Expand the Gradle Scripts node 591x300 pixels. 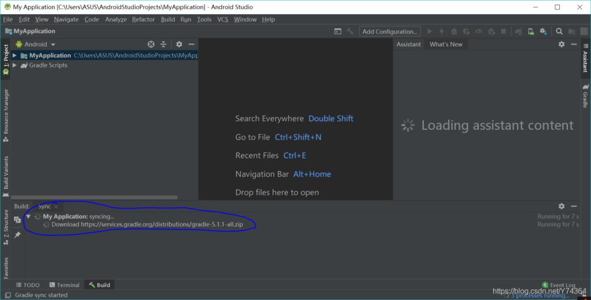coord(14,66)
